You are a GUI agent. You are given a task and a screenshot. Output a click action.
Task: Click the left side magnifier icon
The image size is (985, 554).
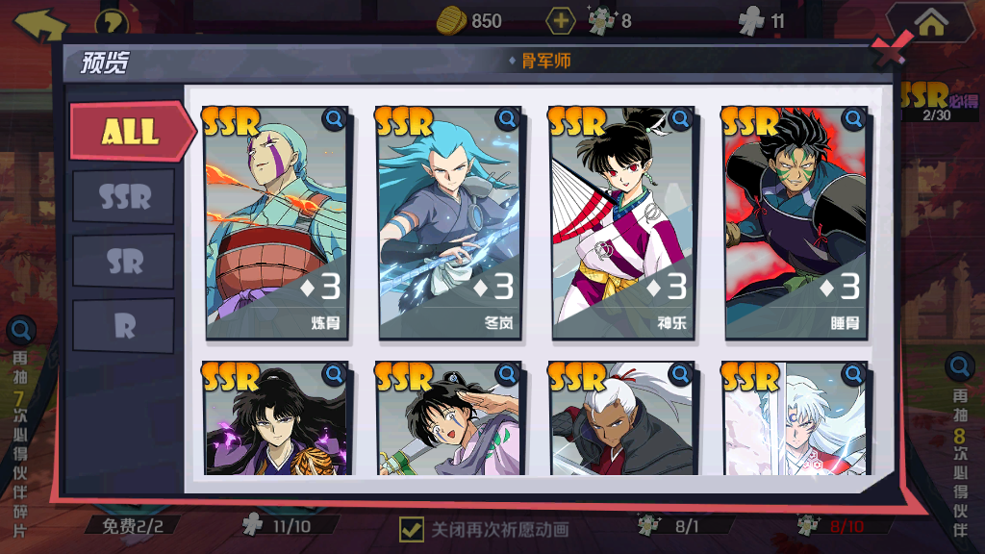[21, 330]
